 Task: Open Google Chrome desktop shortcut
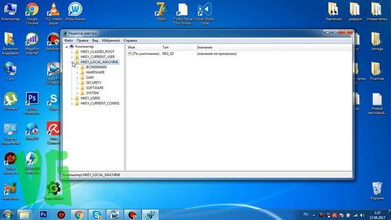tap(32, 13)
